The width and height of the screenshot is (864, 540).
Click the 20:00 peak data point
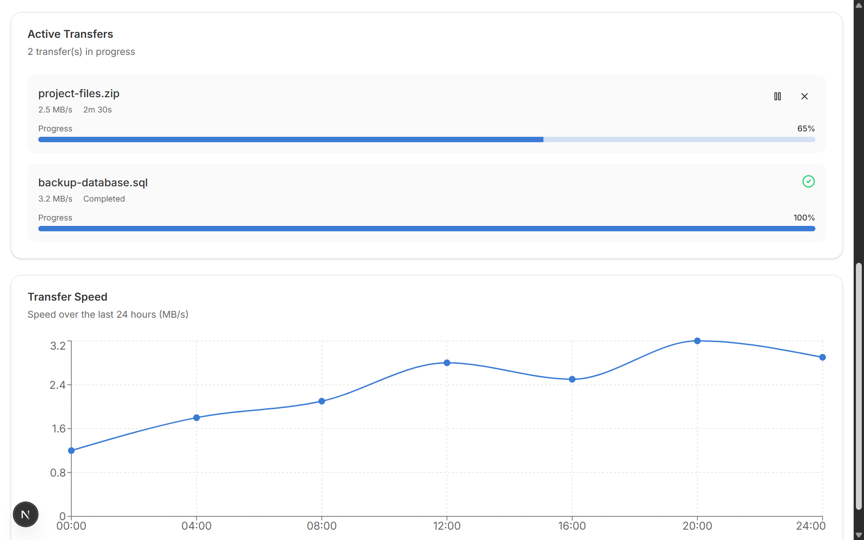(x=697, y=341)
